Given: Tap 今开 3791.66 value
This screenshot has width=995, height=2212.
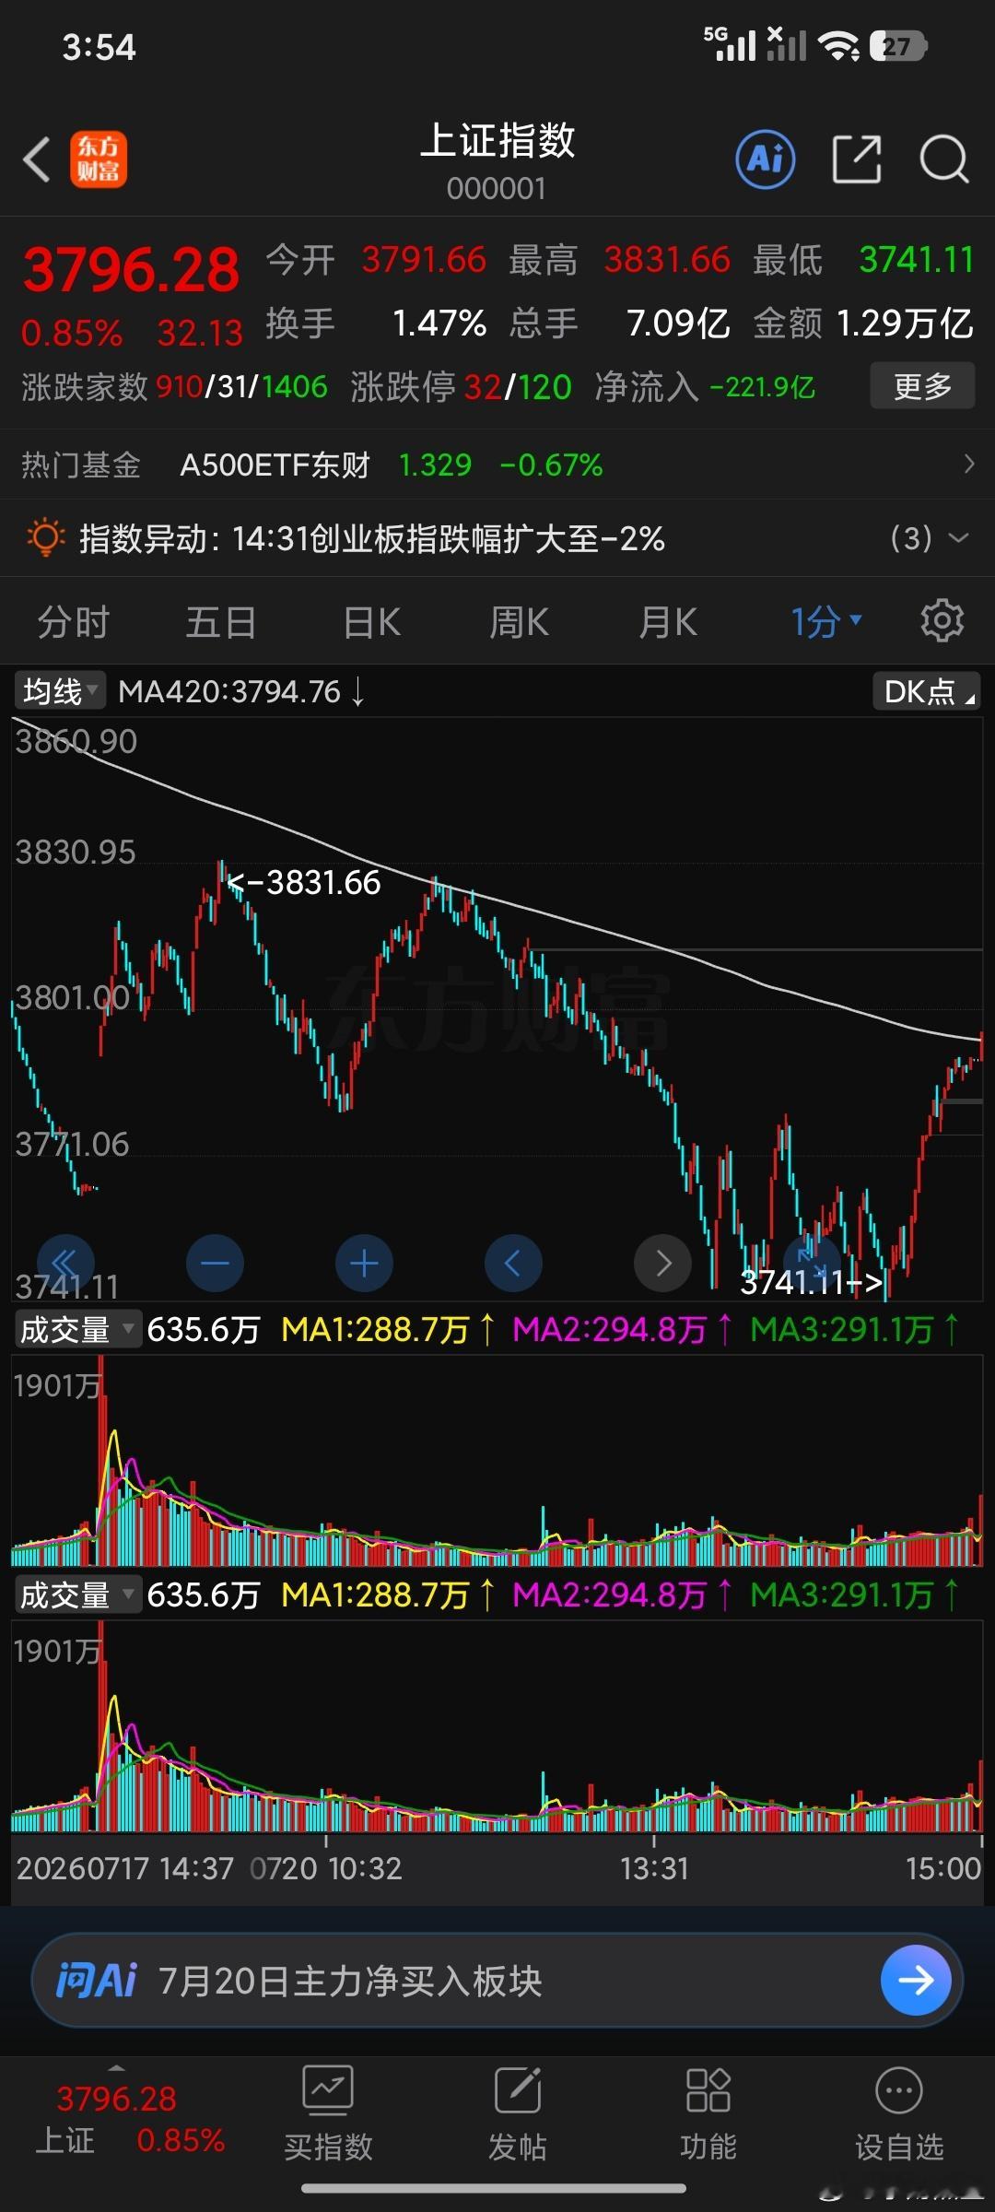Looking at the screenshot, I should [424, 260].
